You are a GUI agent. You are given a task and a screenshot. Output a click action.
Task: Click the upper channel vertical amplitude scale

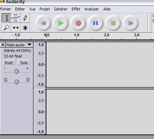pyautogui.click(x=40, y=64)
